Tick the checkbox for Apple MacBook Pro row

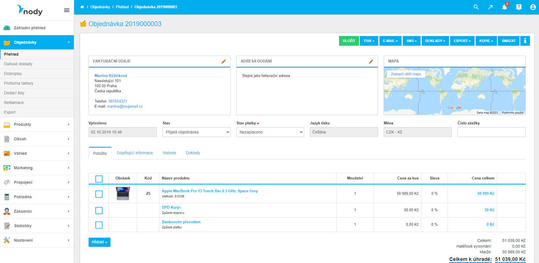(99, 194)
